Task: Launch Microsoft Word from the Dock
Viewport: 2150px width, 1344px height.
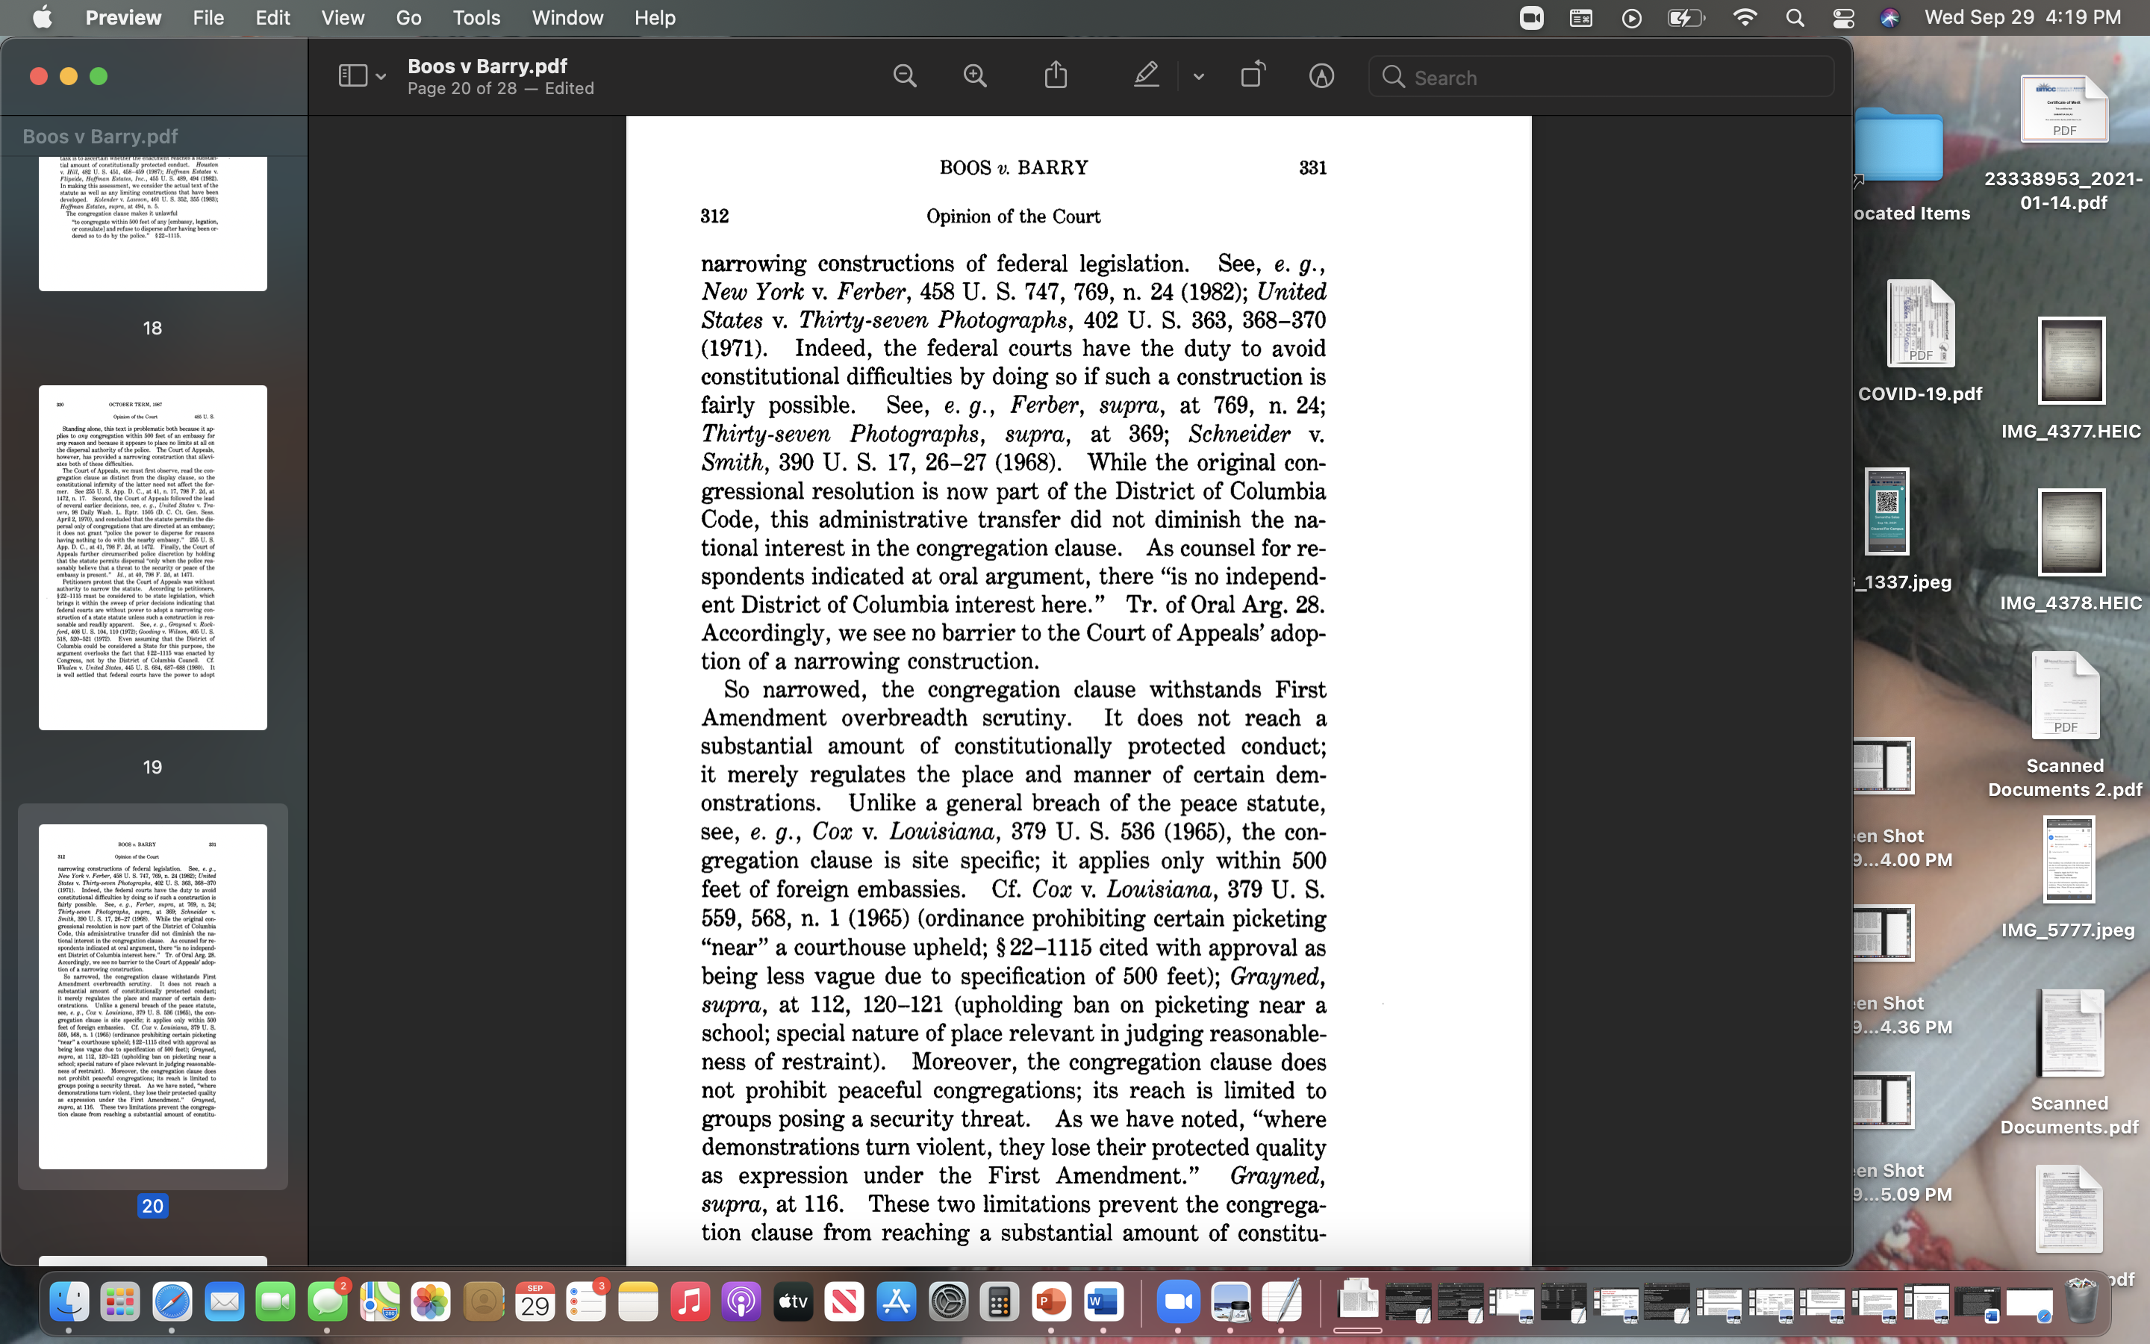Action: (1103, 1303)
